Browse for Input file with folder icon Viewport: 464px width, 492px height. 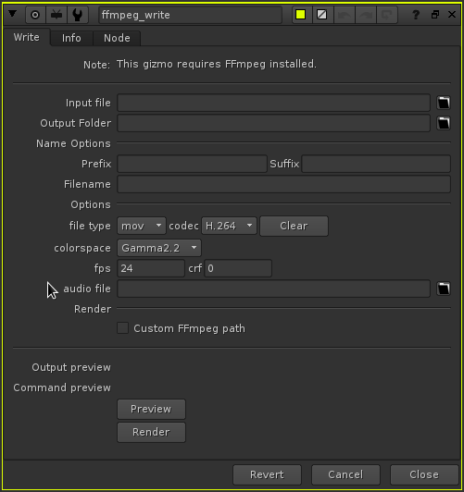[444, 103]
